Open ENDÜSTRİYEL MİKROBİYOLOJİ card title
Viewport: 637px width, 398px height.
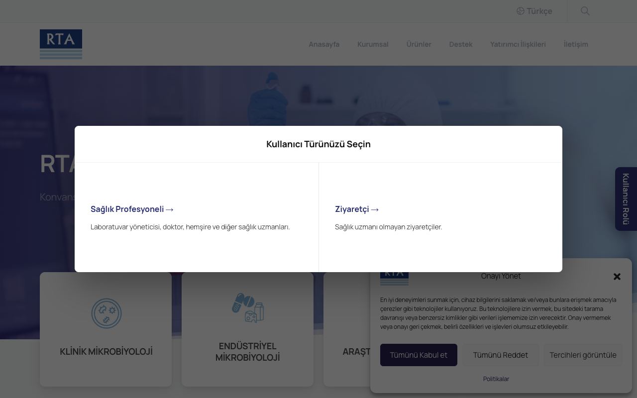pos(248,352)
